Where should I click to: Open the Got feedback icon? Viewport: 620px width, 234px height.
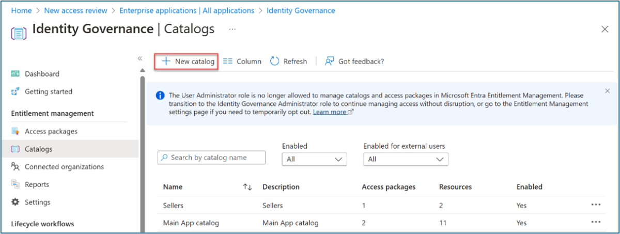click(x=329, y=61)
